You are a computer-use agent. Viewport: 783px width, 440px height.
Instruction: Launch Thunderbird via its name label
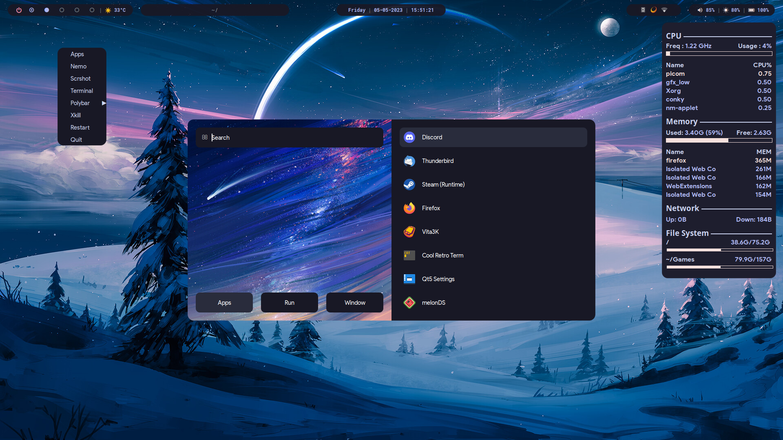[x=438, y=161]
